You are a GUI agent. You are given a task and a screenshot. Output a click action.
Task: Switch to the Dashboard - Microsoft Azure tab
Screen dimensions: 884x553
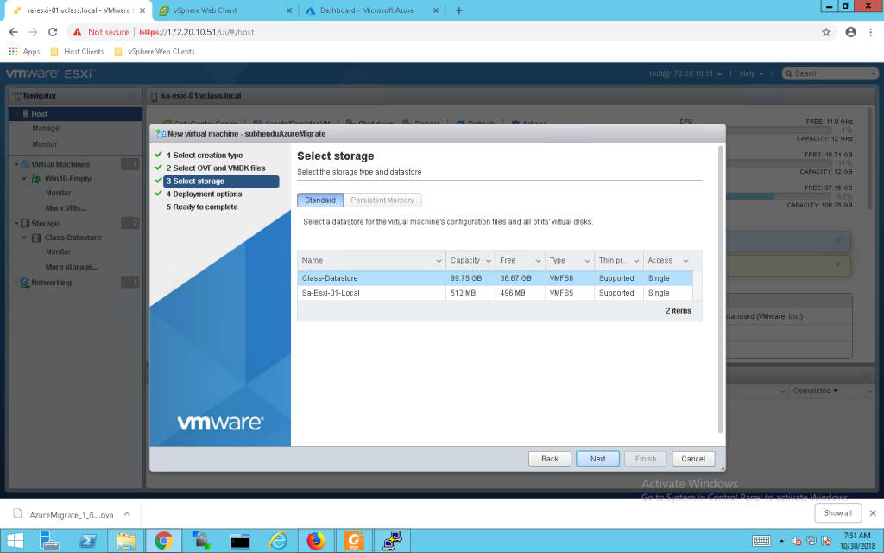[371, 10]
